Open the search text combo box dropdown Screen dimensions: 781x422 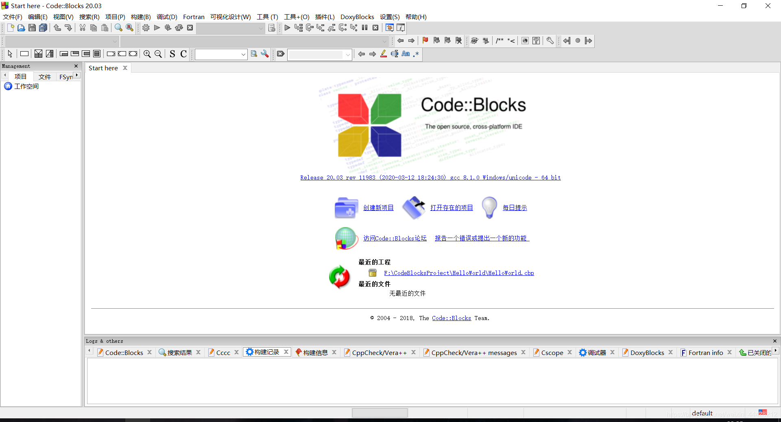(243, 54)
